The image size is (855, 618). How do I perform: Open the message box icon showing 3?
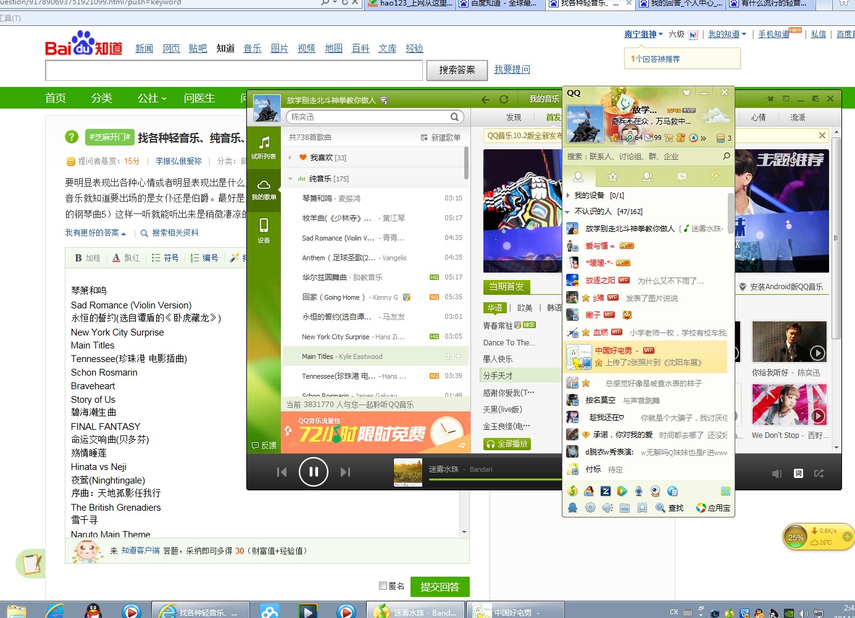tap(724, 138)
